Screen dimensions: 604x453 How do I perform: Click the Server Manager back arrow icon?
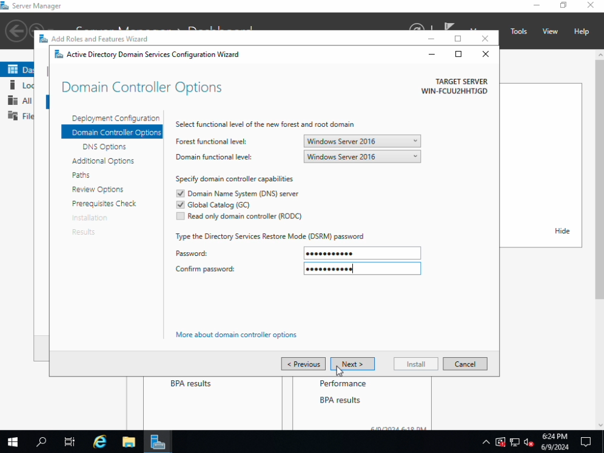coord(16,30)
